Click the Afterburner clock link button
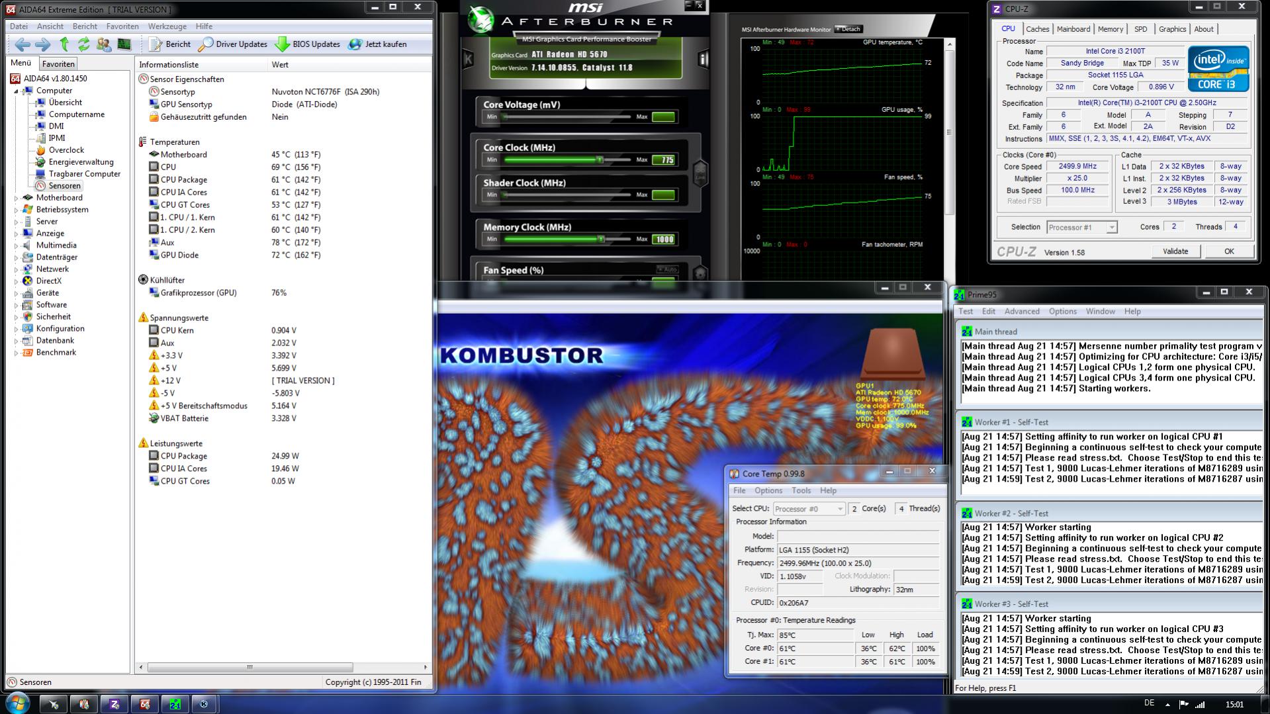The width and height of the screenshot is (1270, 714). pos(700,175)
